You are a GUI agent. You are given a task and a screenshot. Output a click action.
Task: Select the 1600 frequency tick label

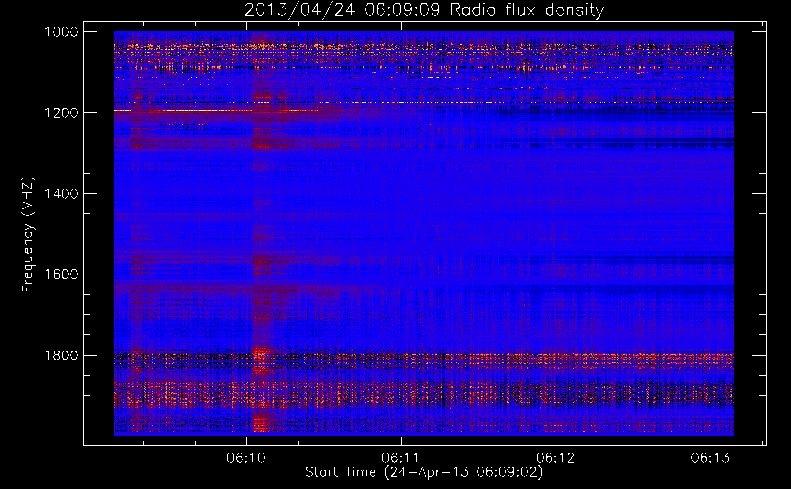pos(61,274)
